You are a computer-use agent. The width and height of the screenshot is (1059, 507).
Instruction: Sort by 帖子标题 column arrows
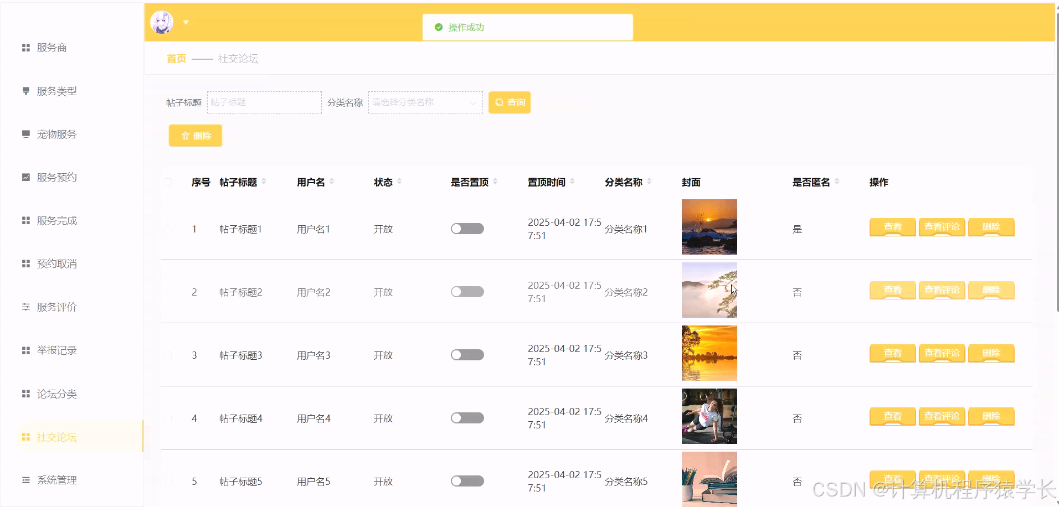pos(264,182)
